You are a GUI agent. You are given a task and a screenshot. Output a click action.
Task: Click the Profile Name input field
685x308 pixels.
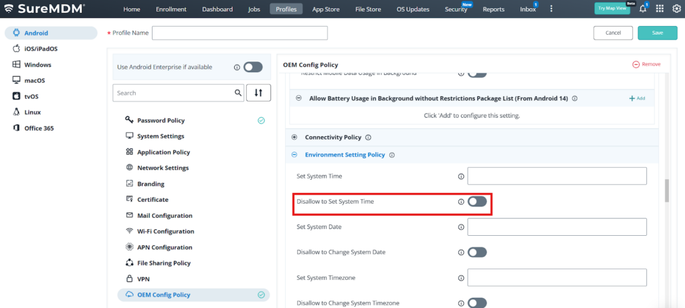[x=239, y=33]
